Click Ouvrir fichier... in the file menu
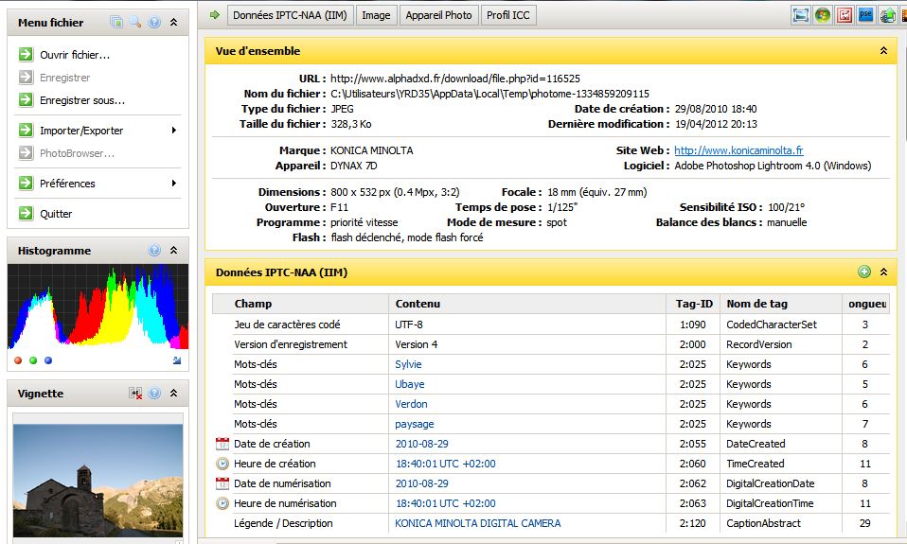The image size is (907, 544). [x=74, y=55]
